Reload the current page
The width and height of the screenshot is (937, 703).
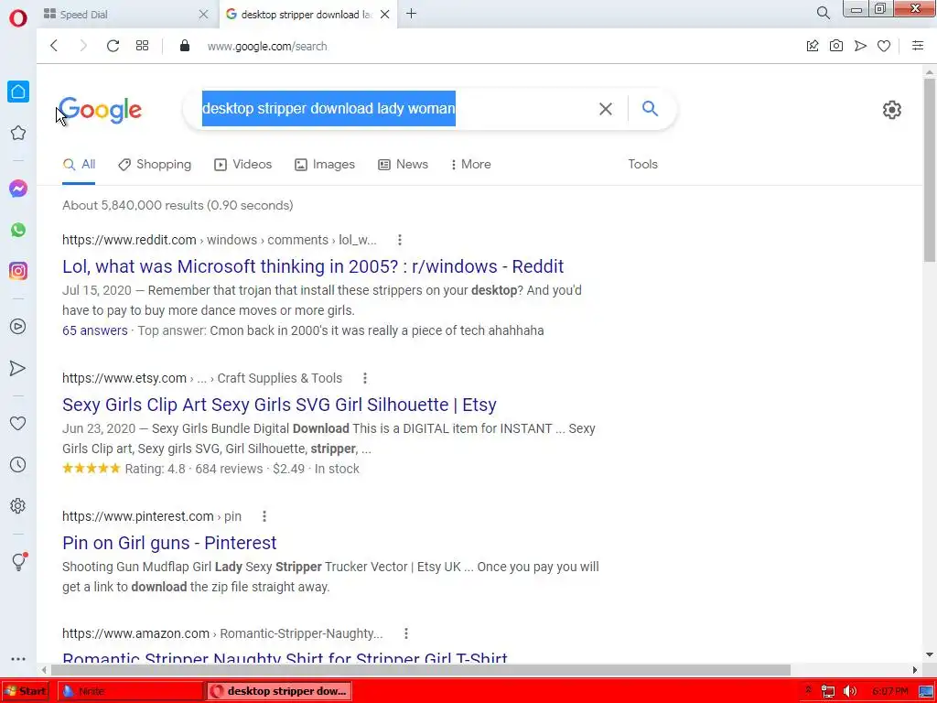(113, 46)
